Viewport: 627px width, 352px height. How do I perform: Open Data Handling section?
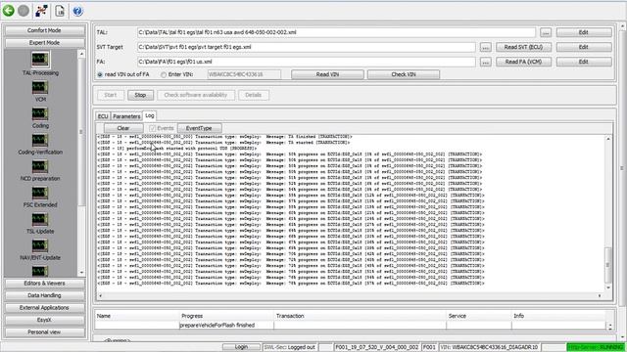(x=44, y=295)
